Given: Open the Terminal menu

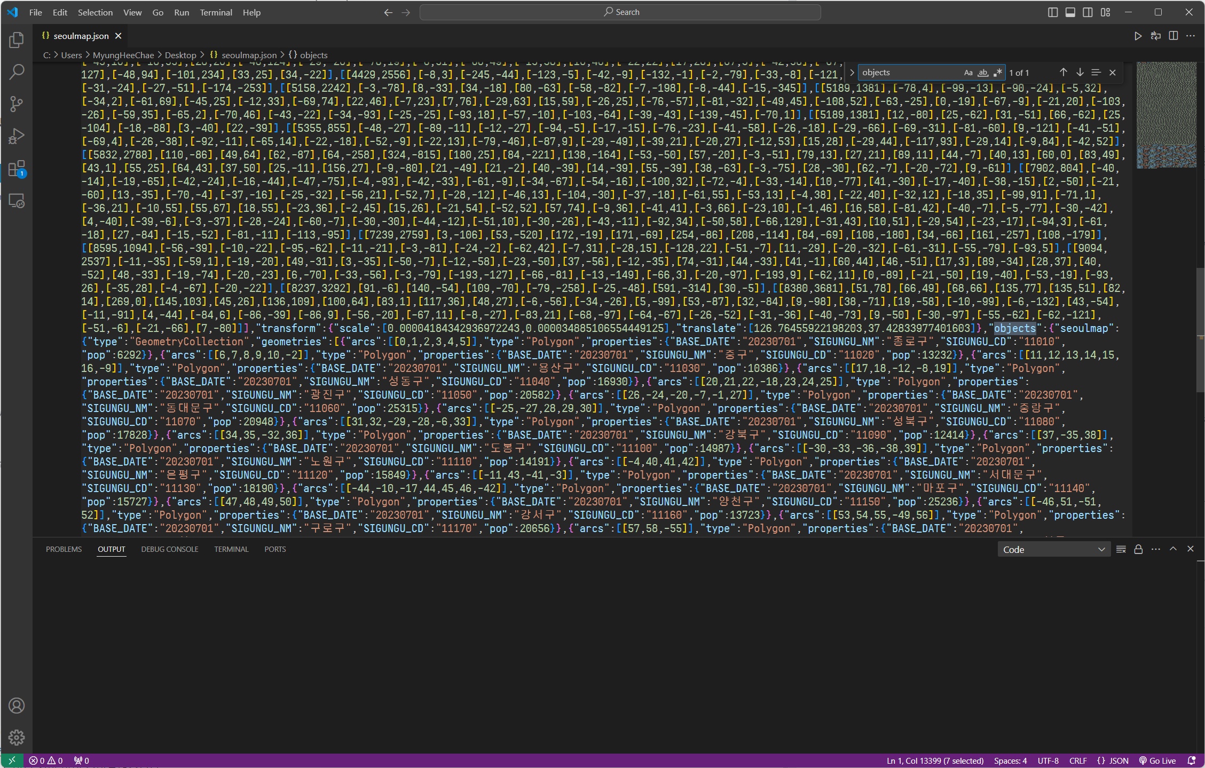Looking at the screenshot, I should click(x=216, y=12).
